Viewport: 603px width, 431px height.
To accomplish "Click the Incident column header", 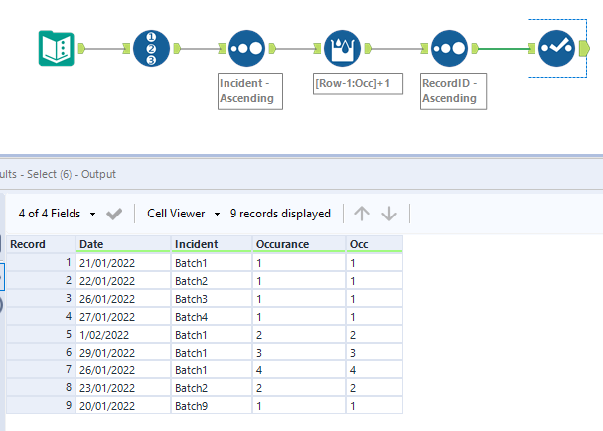I will click(x=211, y=244).
